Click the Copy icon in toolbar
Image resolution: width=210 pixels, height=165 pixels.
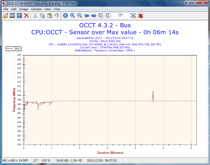42,16
